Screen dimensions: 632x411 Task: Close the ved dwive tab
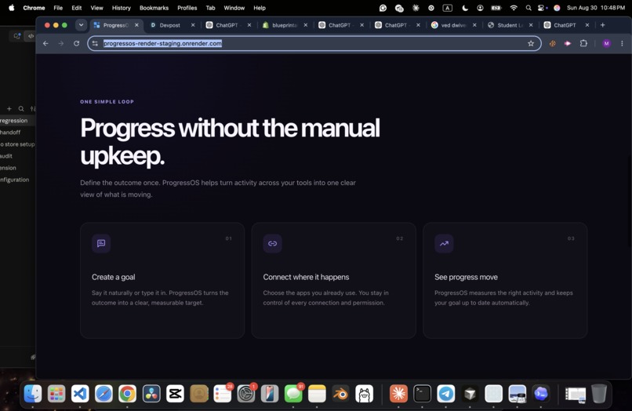[x=474, y=25]
